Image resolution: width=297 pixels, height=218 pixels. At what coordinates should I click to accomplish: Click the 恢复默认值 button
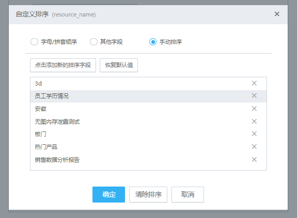coord(119,65)
